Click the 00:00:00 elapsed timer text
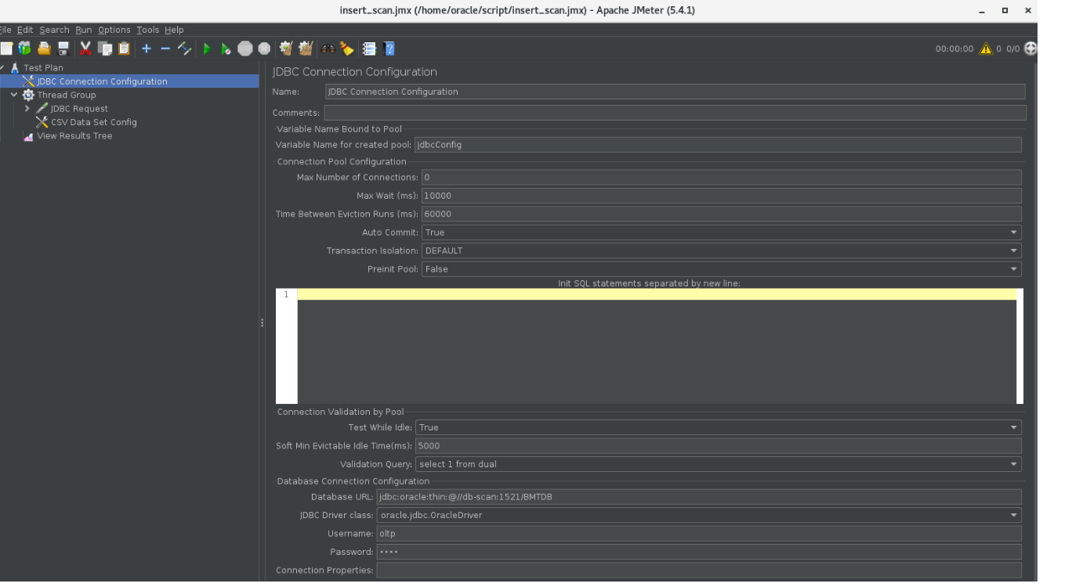The height and width of the screenshot is (587, 1072). coord(954,49)
